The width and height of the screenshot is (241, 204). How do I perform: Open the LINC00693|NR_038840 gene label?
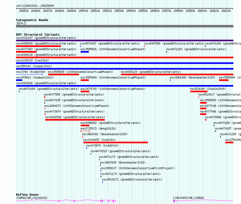[x=188, y=198]
